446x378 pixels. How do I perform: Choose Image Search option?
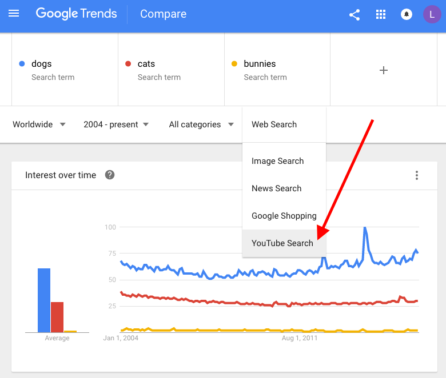click(x=278, y=161)
